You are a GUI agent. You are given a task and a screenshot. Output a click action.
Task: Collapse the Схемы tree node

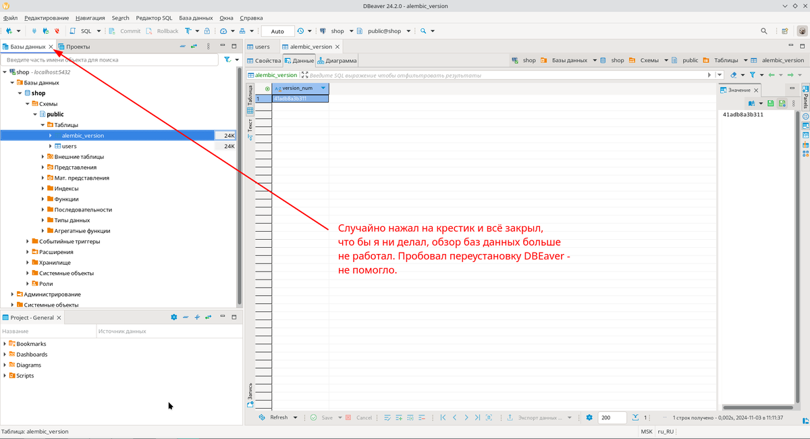28,103
